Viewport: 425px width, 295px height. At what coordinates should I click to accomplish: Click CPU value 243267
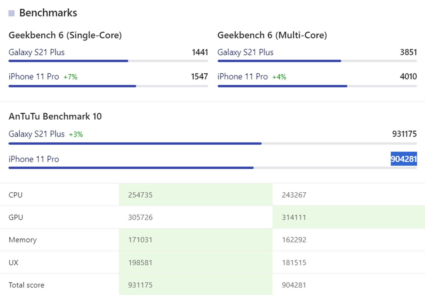(294, 195)
